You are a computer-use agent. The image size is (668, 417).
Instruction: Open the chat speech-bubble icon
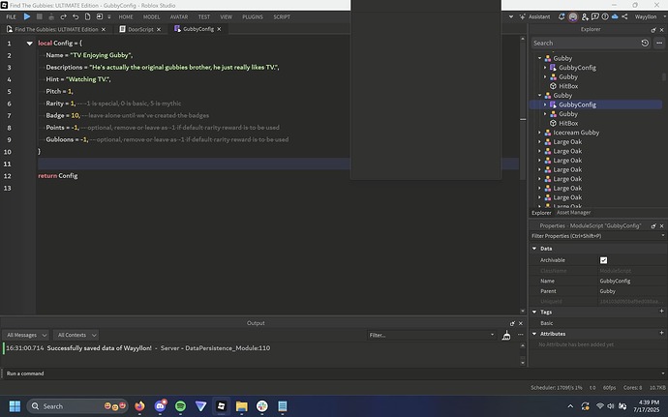(595, 16)
